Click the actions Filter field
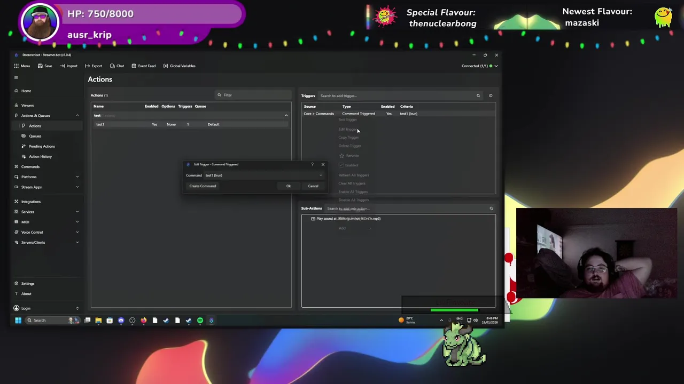 [252, 95]
